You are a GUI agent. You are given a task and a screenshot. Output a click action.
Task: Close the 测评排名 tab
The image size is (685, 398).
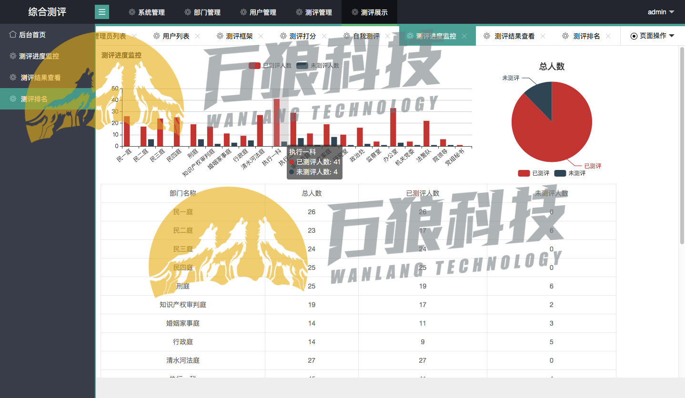608,36
